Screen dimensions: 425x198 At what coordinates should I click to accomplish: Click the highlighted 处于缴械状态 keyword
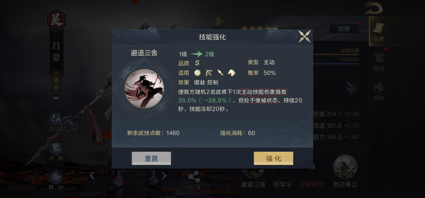tap(261, 100)
